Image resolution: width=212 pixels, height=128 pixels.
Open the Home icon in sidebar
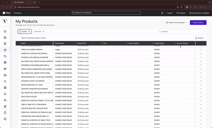(5, 31)
